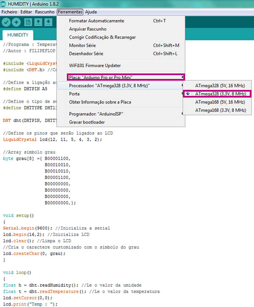Click the '#define DHTPIN A5' line
Viewport: 254px width, 307px height.
point(25,89)
